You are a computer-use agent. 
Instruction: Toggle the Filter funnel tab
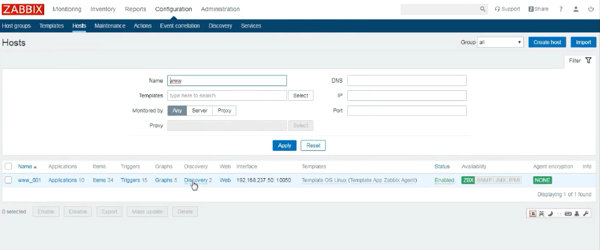click(x=580, y=61)
